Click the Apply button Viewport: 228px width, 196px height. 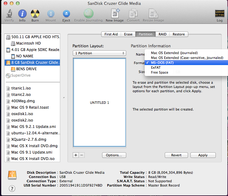(203, 155)
